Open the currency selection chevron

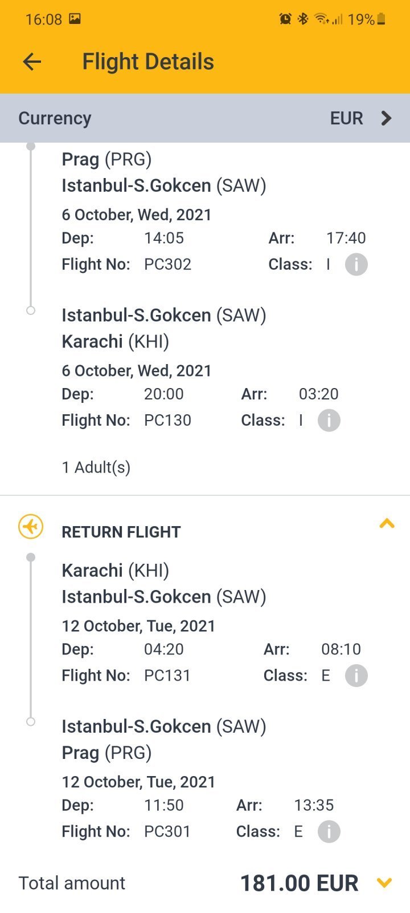(387, 118)
